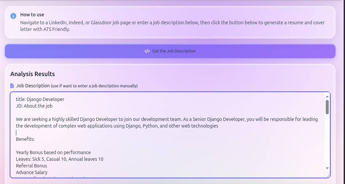The width and height of the screenshot is (345, 184).
Task: Click the document icon beside Job Description label
Action: coord(12,86)
